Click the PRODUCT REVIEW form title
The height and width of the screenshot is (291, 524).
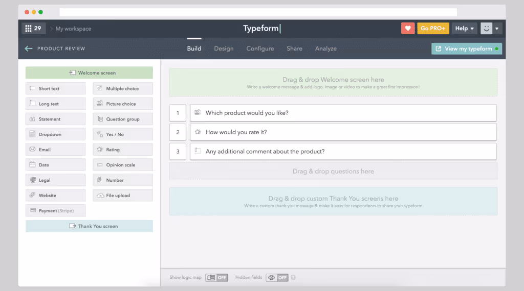click(61, 48)
